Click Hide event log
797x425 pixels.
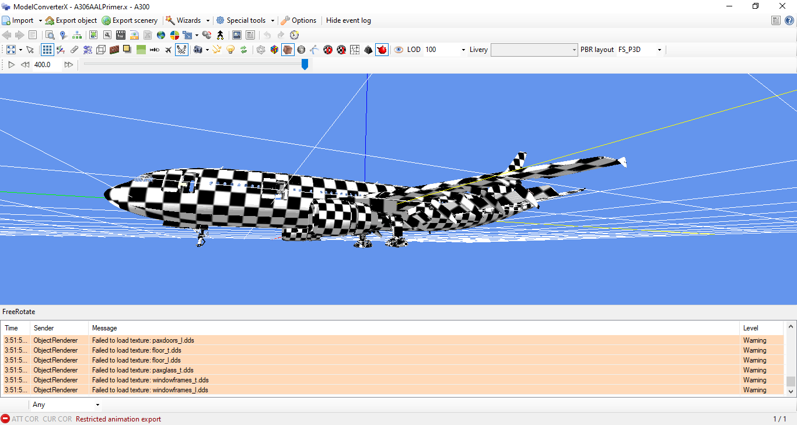coord(348,20)
